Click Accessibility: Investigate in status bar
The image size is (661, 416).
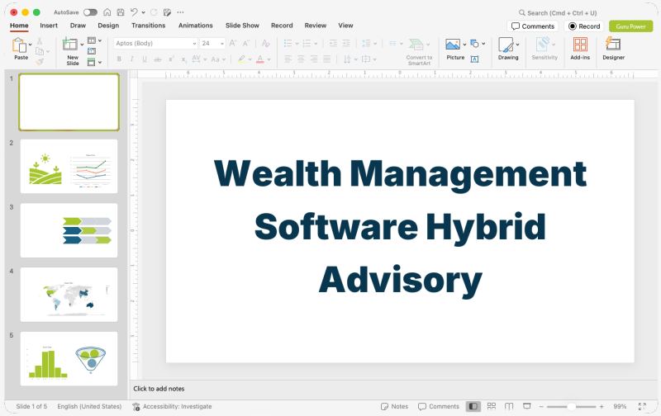(172, 406)
